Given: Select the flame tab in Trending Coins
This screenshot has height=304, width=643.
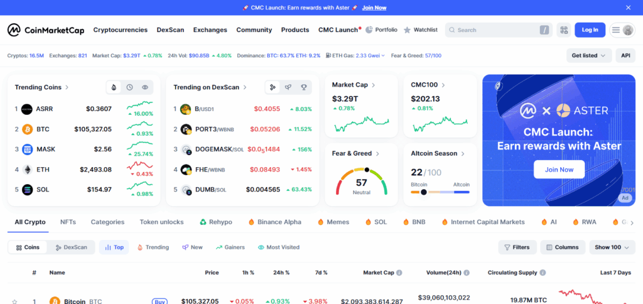Looking at the screenshot, I should click(114, 87).
